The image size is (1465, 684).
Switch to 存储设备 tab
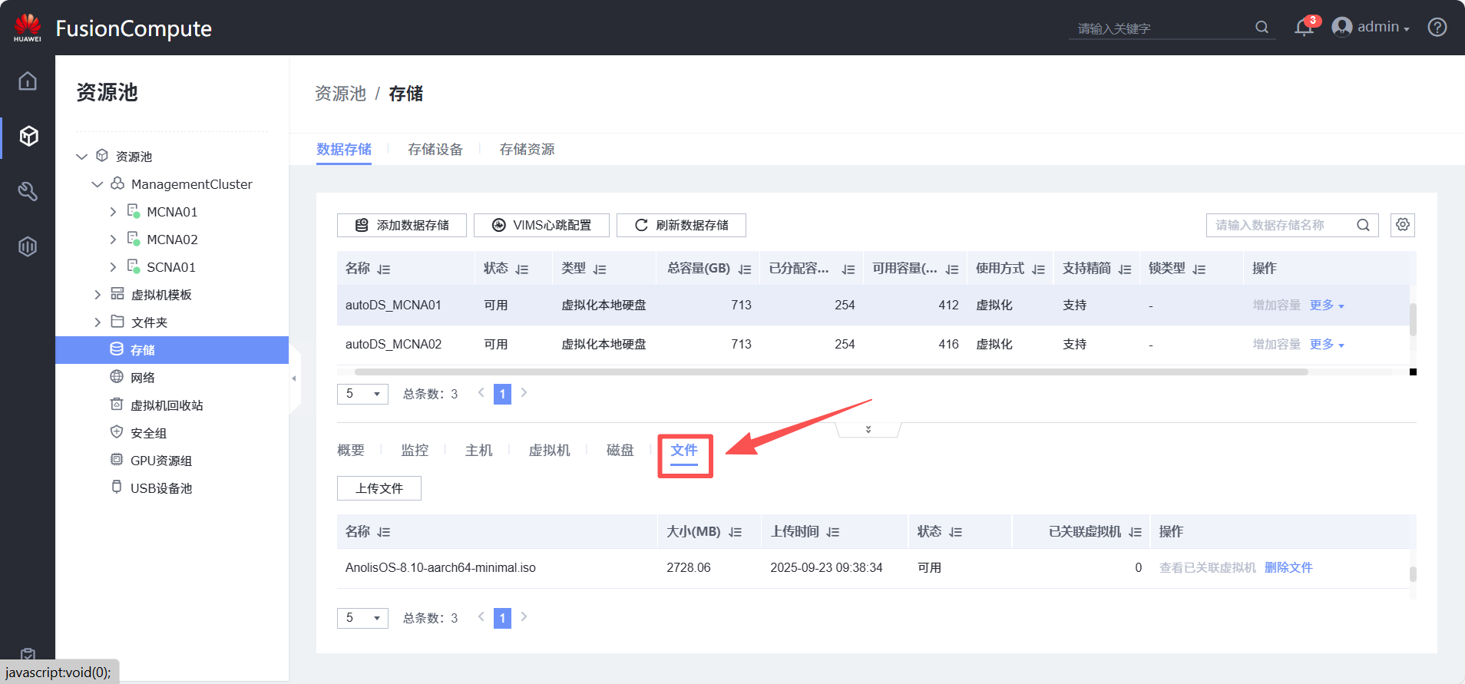(x=435, y=149)
